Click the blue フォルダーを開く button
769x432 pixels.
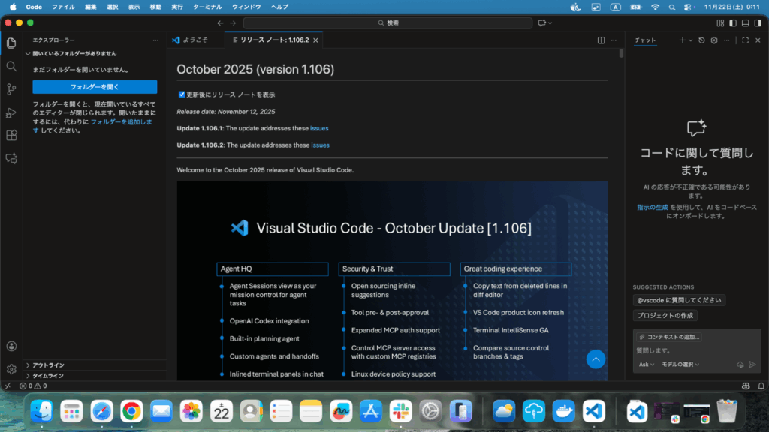[x=95, y=87]
